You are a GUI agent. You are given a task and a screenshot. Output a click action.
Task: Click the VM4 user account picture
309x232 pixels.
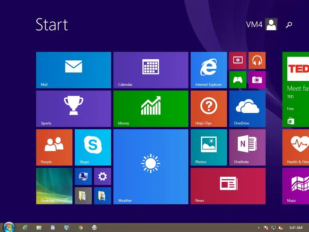coord(271,24)
